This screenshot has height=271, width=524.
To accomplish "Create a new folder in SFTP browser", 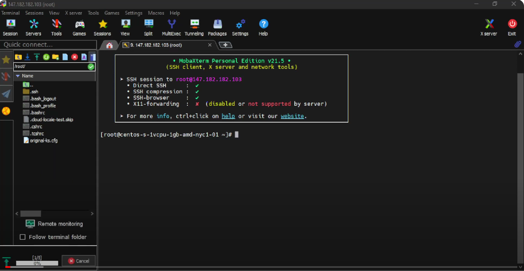I will (x=56, y=57).
